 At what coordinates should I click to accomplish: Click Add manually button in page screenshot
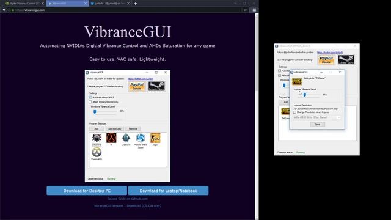tap(115, 129)
